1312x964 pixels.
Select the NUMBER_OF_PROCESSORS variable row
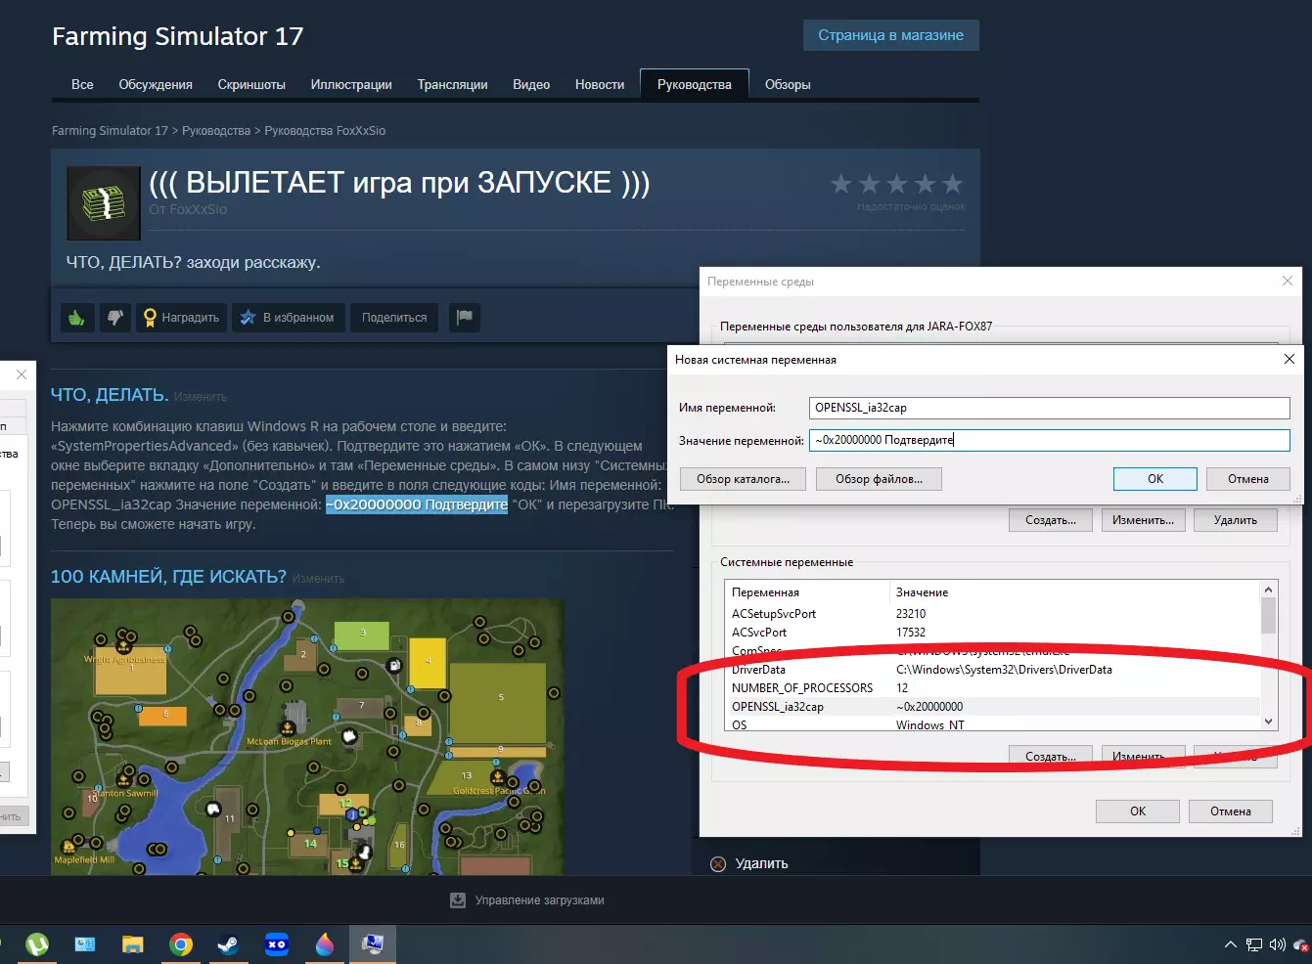(x=992, y=688)
